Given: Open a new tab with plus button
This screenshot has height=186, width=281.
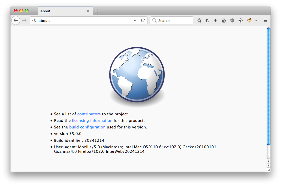Looking at the screenshot, I should coord(97,11).
